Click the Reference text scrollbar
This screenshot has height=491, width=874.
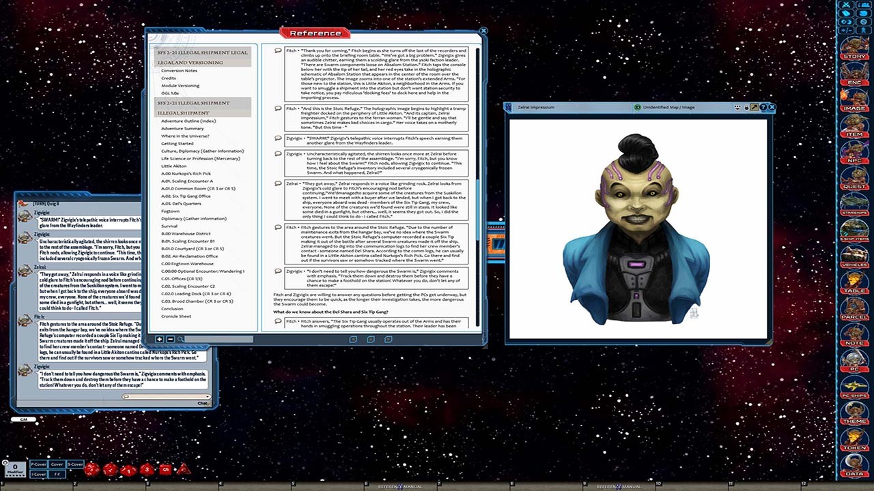pos(478,188)
